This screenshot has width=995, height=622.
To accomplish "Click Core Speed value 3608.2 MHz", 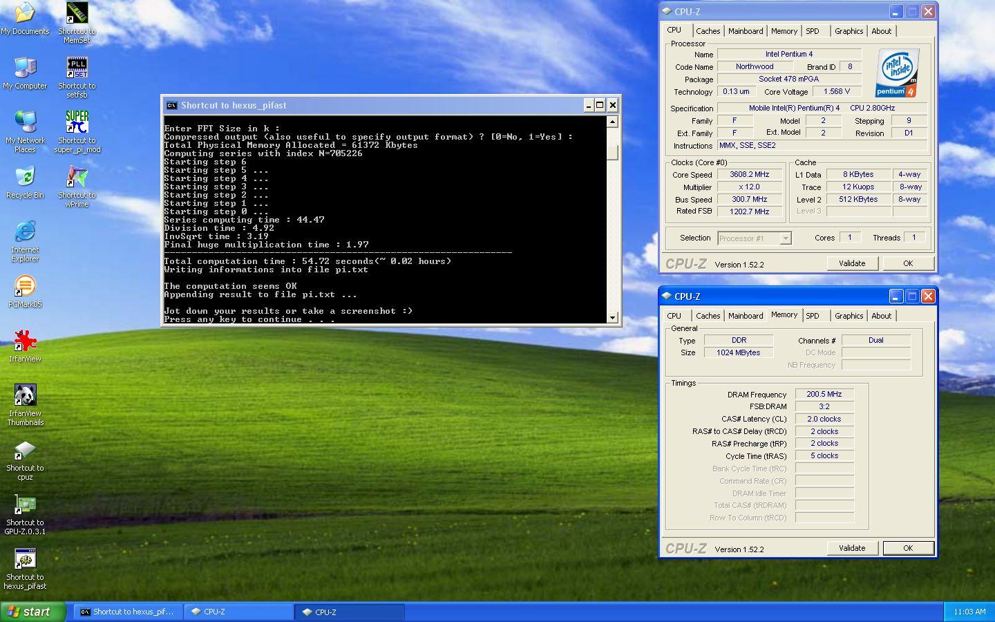I will pos(750,175).
